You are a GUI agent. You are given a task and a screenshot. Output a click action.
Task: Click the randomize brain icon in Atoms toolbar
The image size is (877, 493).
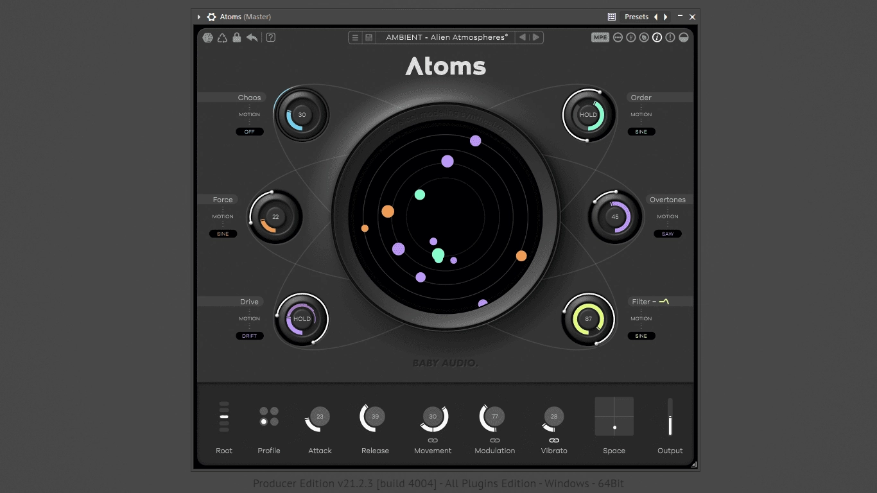click(x=208, y=37)
